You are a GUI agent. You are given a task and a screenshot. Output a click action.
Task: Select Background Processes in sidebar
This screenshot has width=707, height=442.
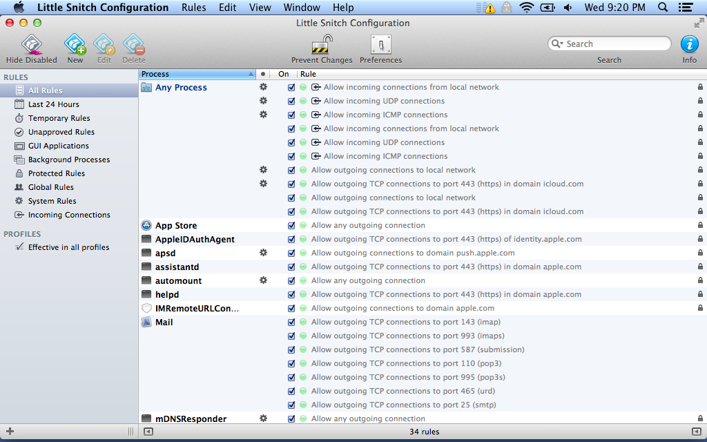69,160
